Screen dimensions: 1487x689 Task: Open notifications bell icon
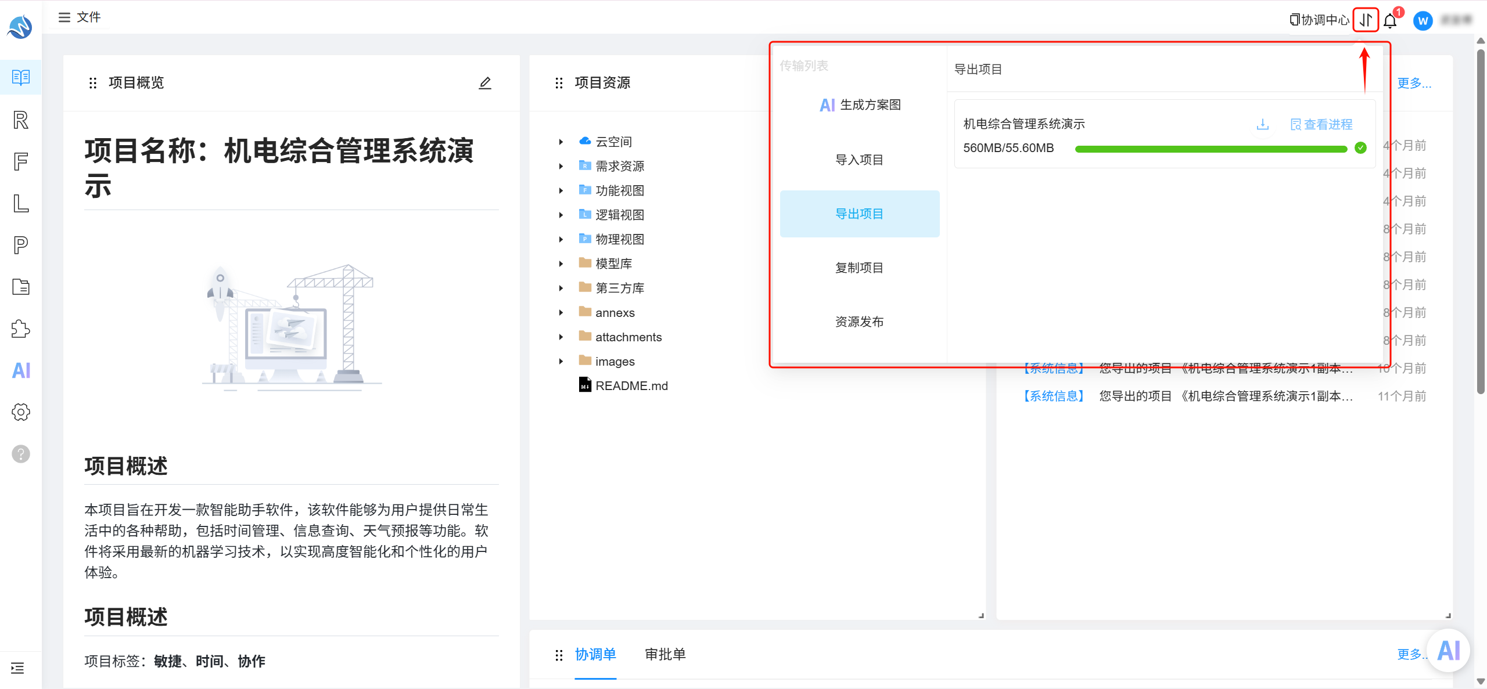pos(1390,21)
